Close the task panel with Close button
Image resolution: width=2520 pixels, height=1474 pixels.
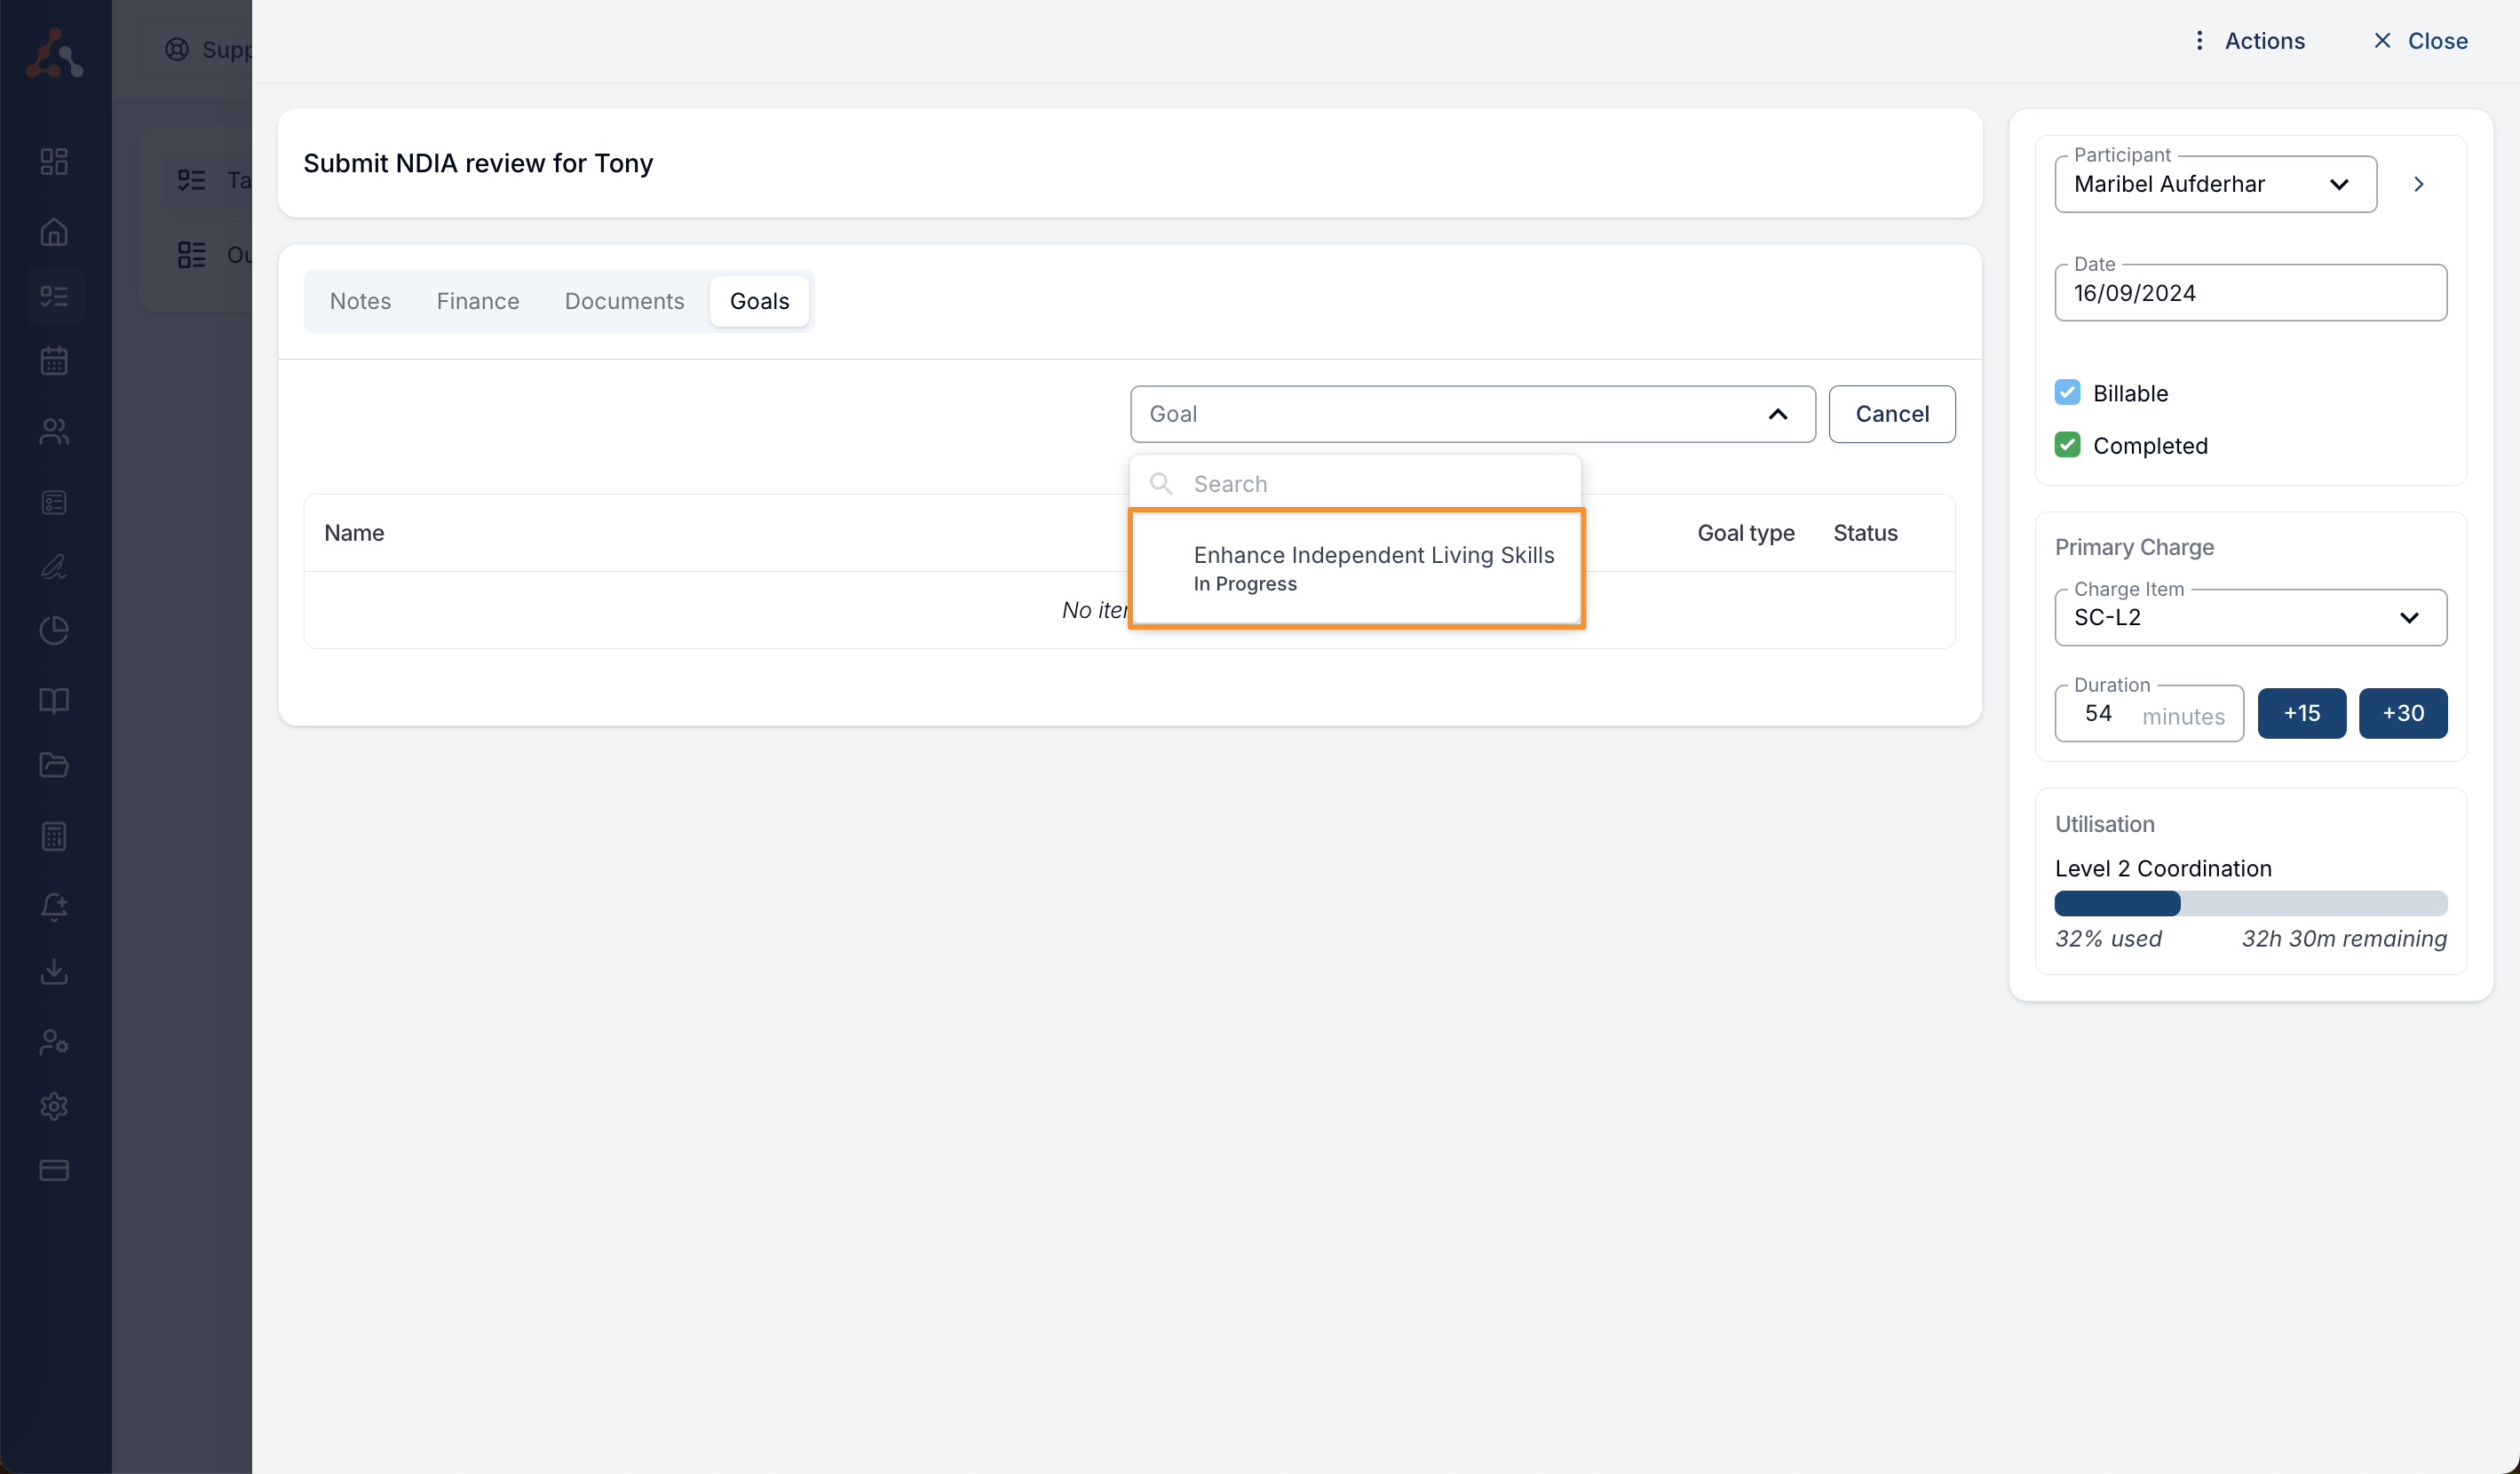pos(2421,41)
